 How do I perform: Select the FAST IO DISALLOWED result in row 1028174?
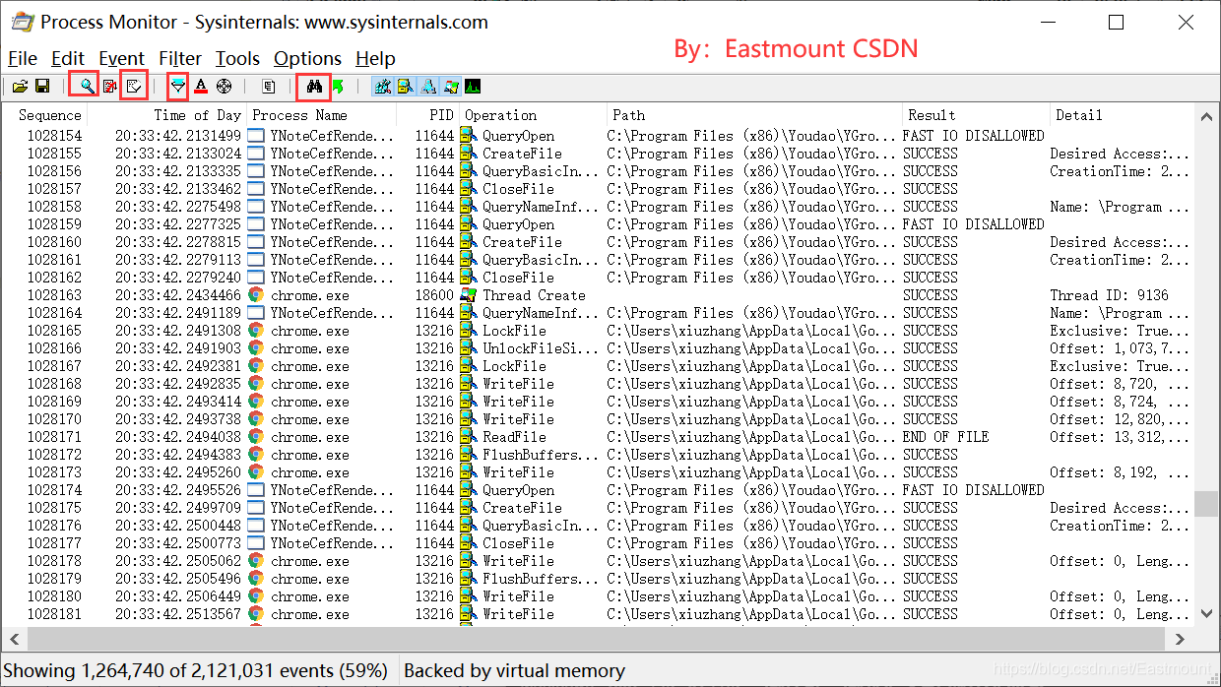point(973,490)
